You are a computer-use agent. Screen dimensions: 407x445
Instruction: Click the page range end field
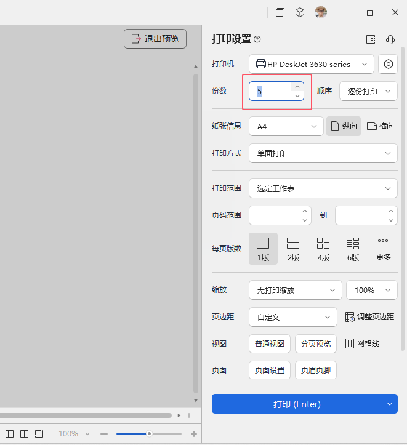361,215
